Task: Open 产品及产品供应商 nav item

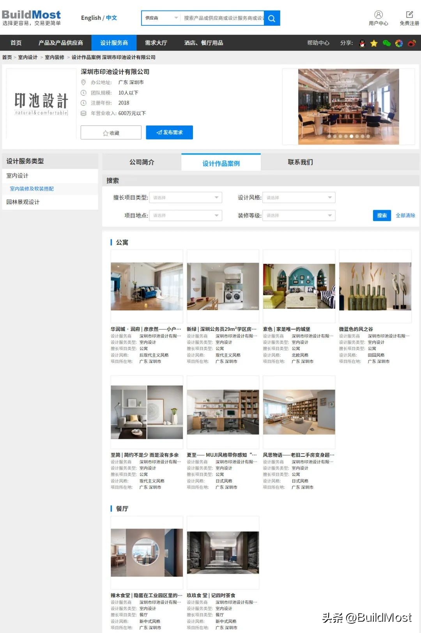Action: pyautogui.click(x=61, y=43)
